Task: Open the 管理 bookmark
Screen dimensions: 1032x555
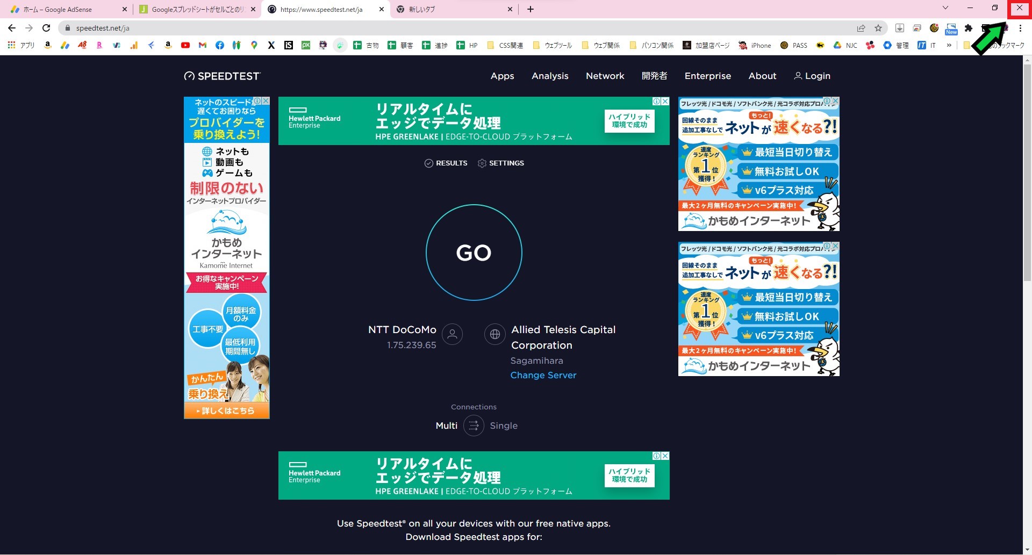Action: point(896,45)
